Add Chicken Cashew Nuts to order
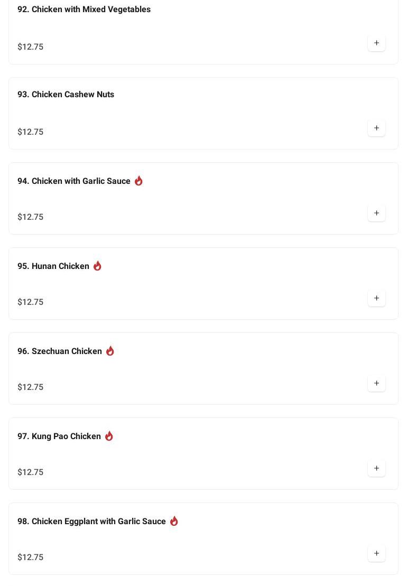The width and height of the screenshot is (407, 586). (376, 128)
